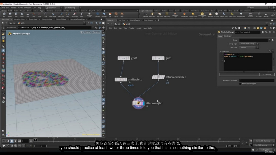Switch to the Bindings tab
The height and width of the screenshot is (155, 276).
pos(227,36)
